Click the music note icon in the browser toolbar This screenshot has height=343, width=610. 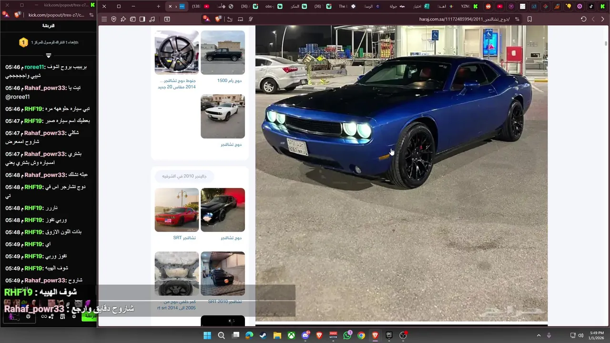(152, 19)
